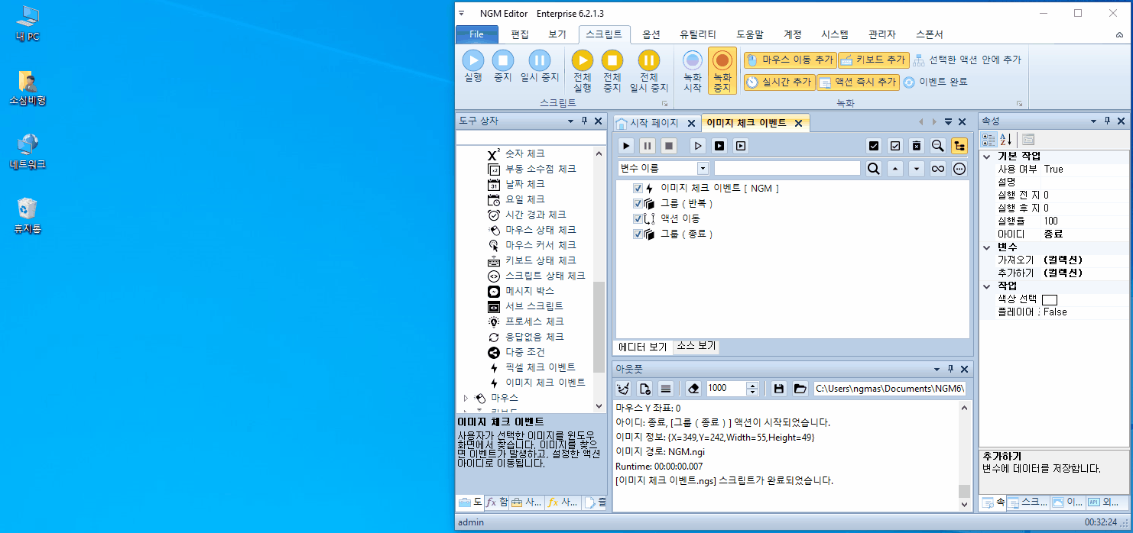Click the save disk icon in 아웃풋

tap(779, 389)
